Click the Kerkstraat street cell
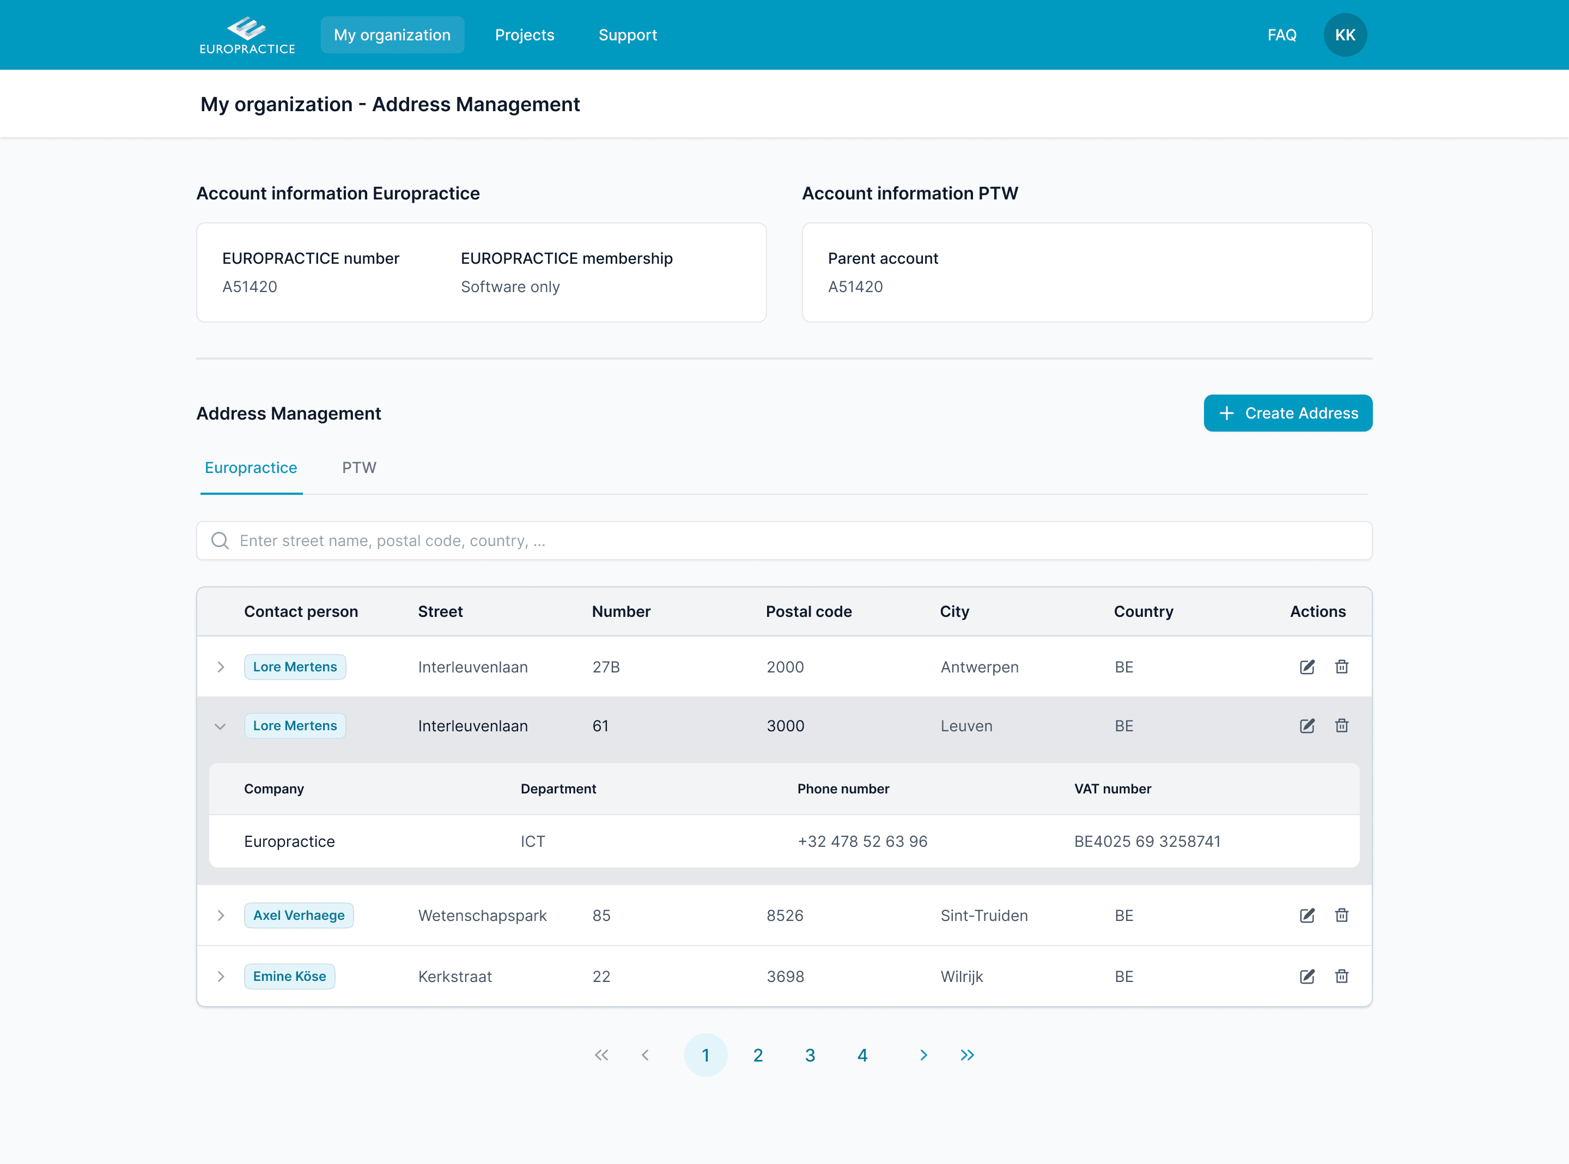Viewport: 1569px width, 1164px height. (455, 976)
